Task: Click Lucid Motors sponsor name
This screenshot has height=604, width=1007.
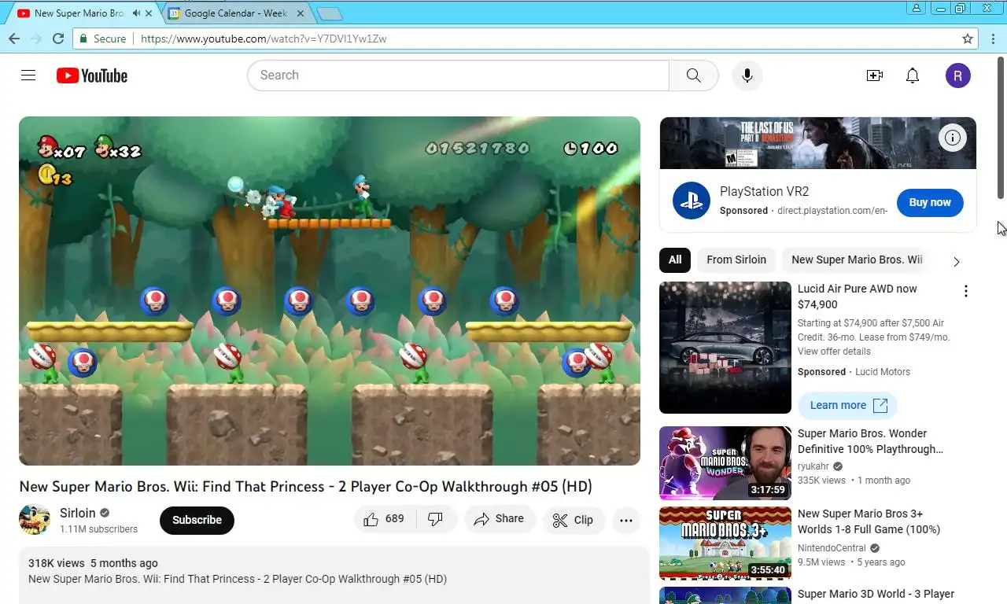Action: [x=883, y=372]
